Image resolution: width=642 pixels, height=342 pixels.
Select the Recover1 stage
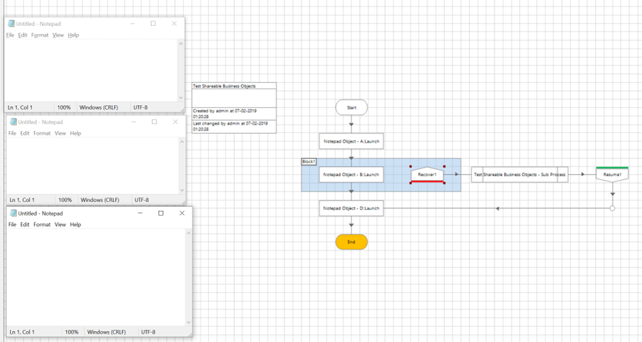[427, 175]
